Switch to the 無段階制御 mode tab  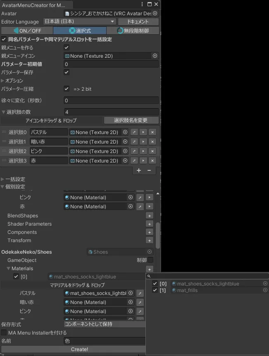pyautogui.click(x=133, y=31)
